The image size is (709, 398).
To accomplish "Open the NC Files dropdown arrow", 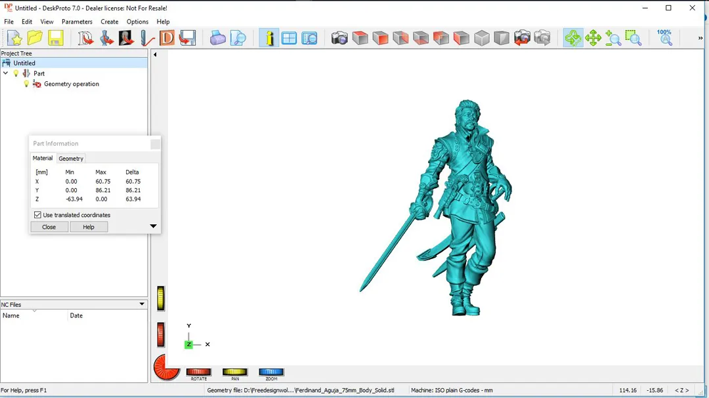I will 142,304.
